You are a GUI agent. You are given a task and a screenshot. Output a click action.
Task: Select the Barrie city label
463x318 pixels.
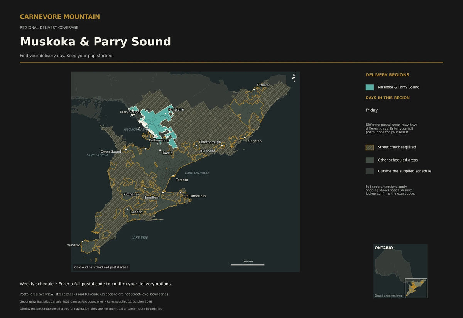point(167,153)
